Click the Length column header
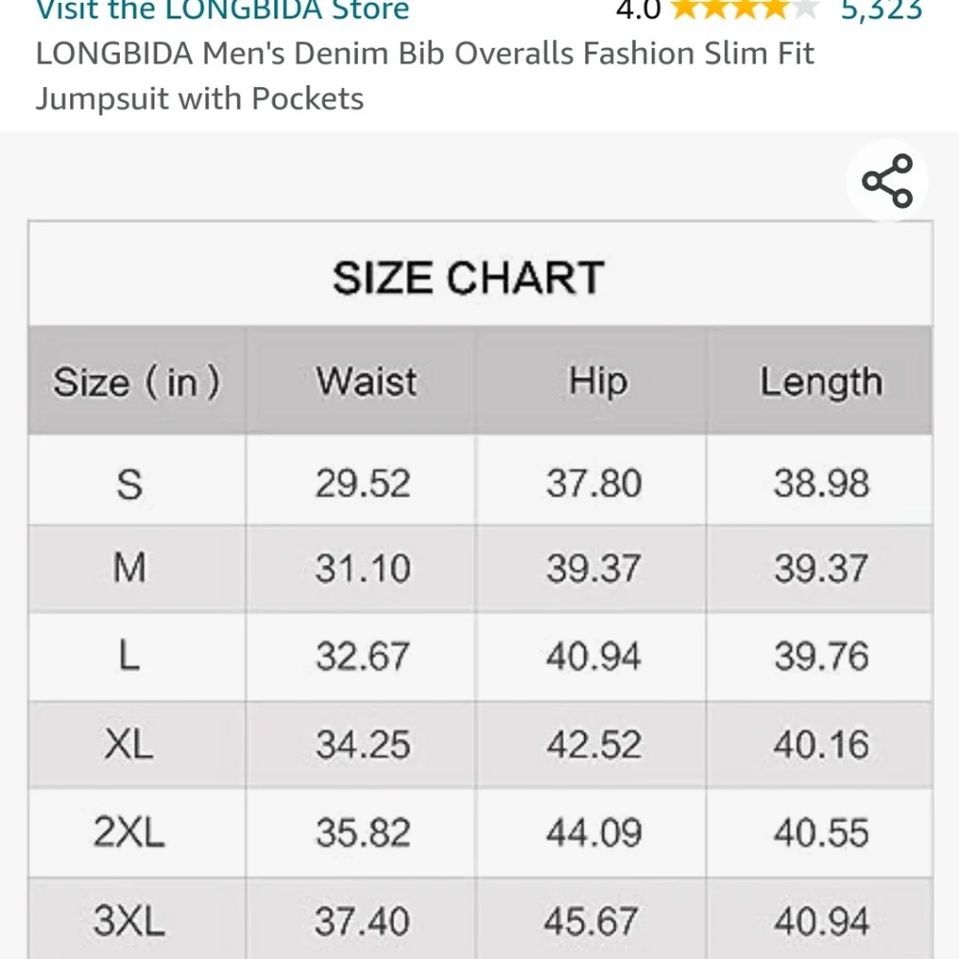The height and width of the screenshot is (959, 959). [x=821, y=381]
